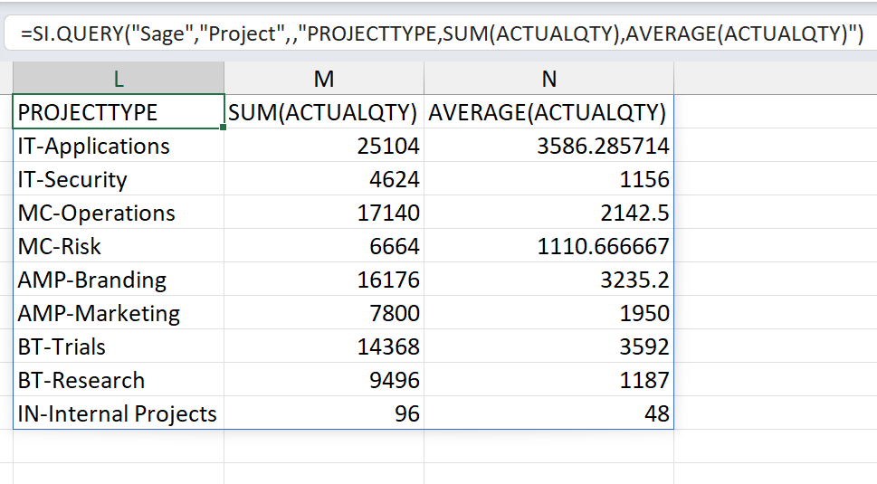Select the IT-Security cell

tap(119, 179)
